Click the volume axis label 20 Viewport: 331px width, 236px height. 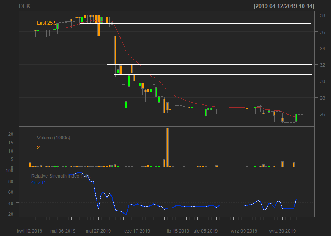tap(10, 134)
